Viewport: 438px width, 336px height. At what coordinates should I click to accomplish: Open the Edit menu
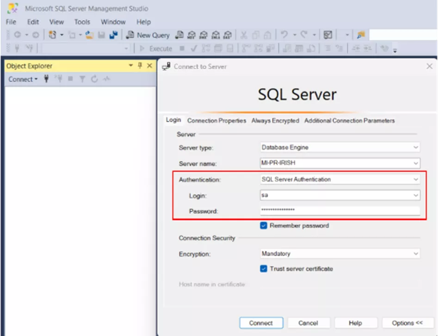(x=33, y=22)
